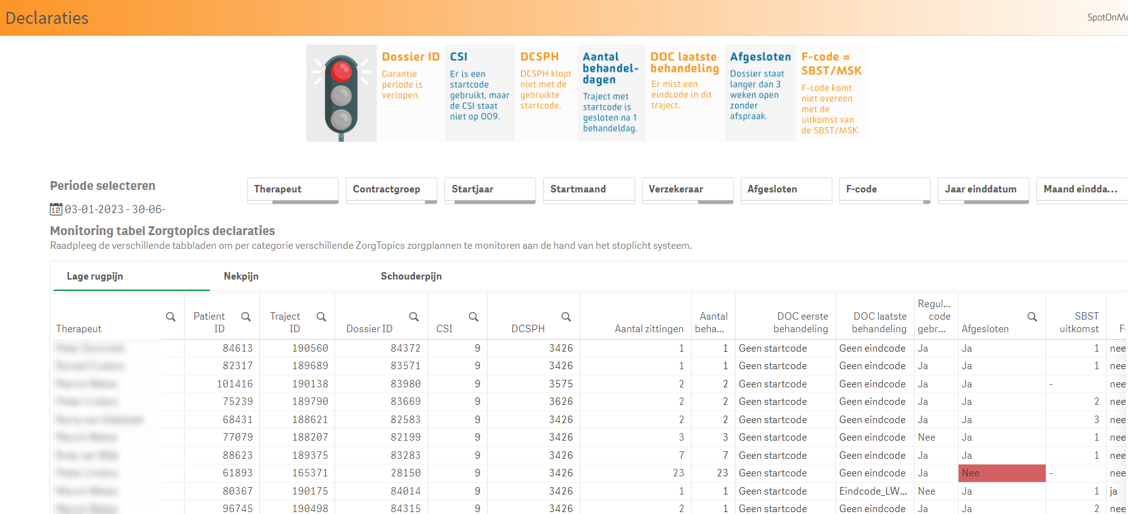
Task: Click the search icon in Therapeut column
Action: tap(170, 317)
